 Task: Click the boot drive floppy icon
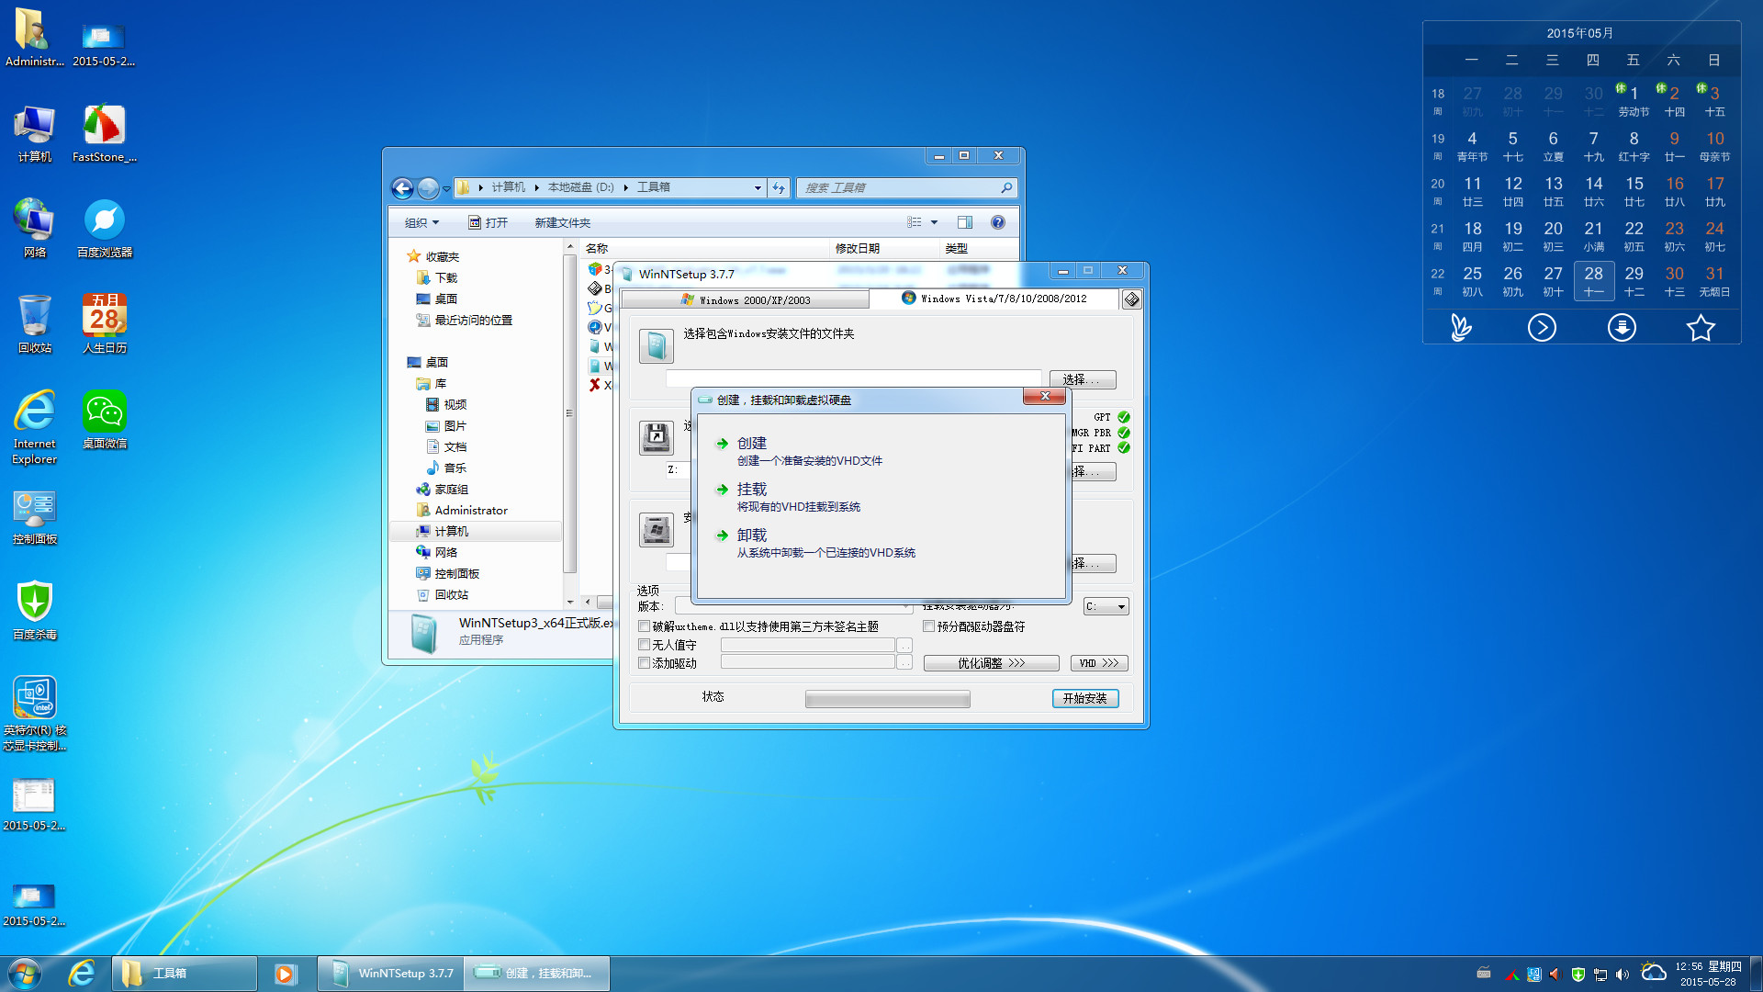pyautogui.click(x=657, y=437)
